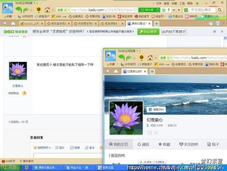Click the dashed plus icon below the 幻雪紫心 profile name

pos(156,133)
